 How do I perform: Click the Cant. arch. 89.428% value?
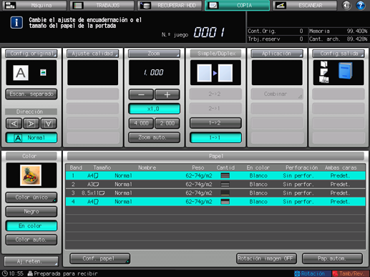point(357,39)
